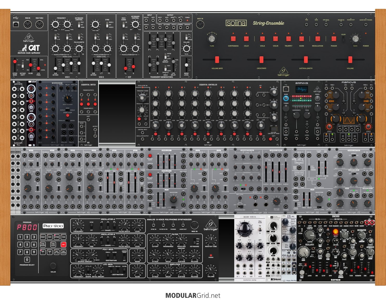Click the Pro-800 ARP ASSIGN button
This screenshot has width=386, height=301.
(x=63, y=252)
